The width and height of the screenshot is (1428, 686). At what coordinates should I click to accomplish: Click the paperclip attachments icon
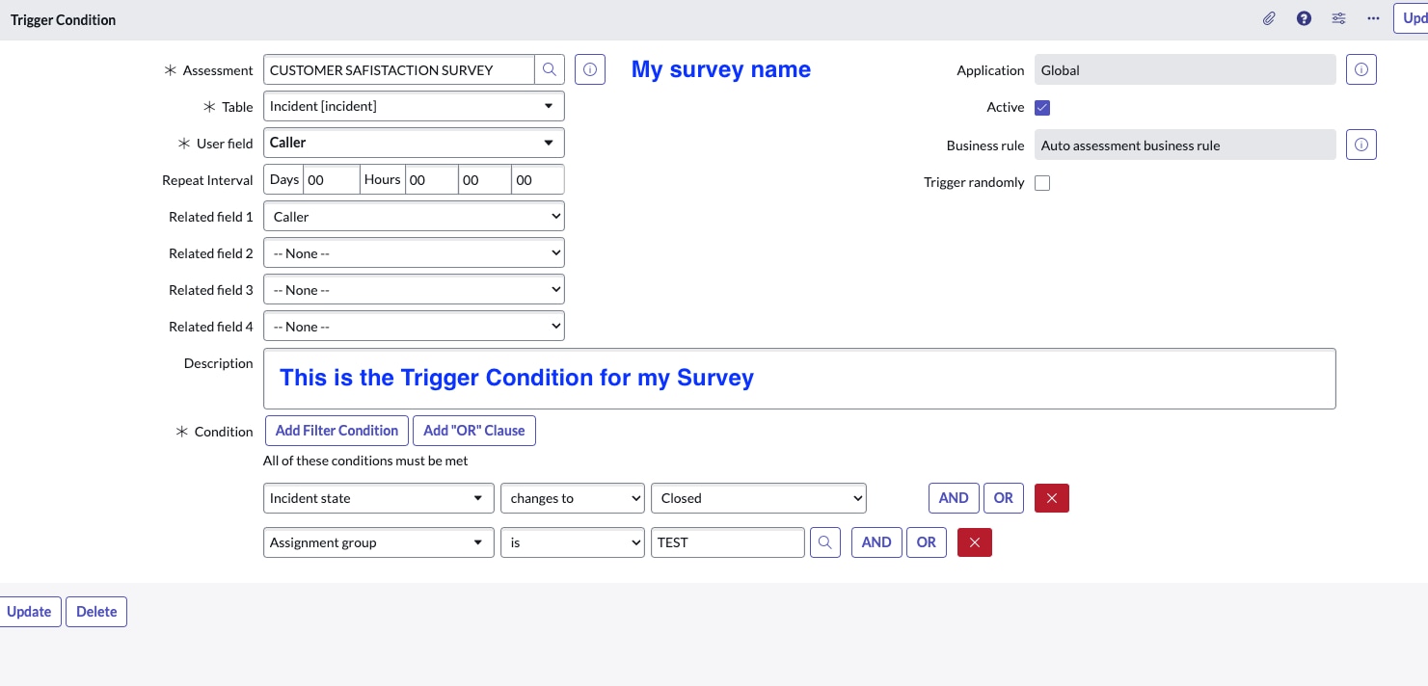pos(1270,18)
